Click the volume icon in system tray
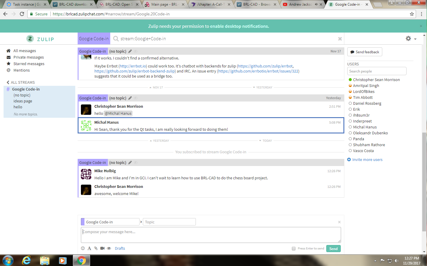This screenshot has width=427, height=266. pos(397,261)
